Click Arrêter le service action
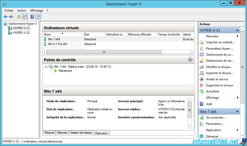 [217, 79]
